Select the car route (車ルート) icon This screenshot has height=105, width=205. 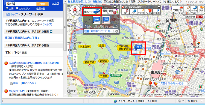click(x=92, y=12)
